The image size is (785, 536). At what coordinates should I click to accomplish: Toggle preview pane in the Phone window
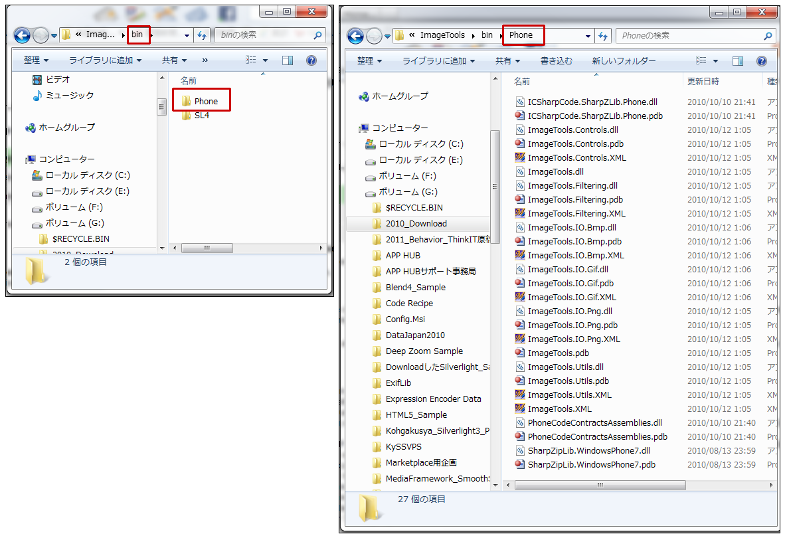pyautogui.click(x=738, y=61)
